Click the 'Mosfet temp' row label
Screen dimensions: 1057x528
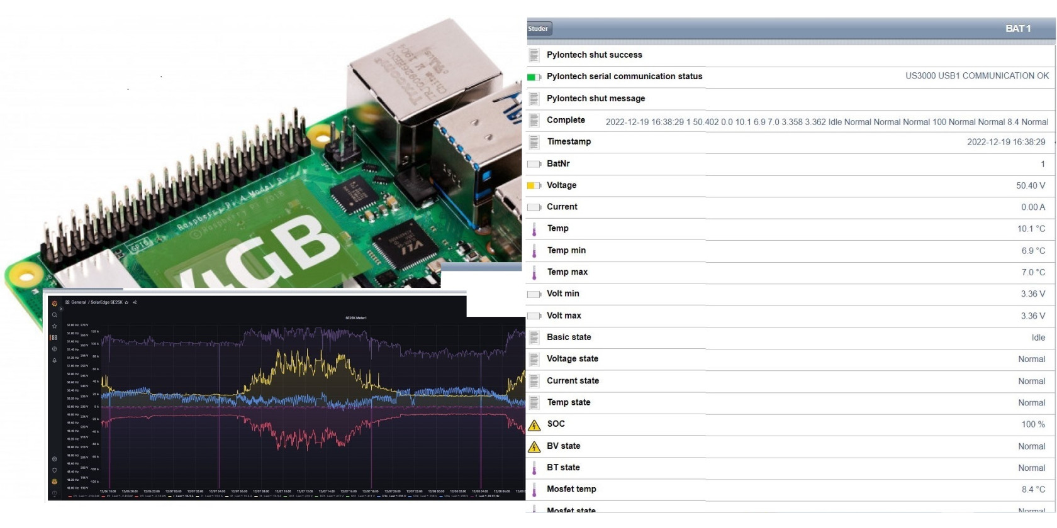[571, 489]
